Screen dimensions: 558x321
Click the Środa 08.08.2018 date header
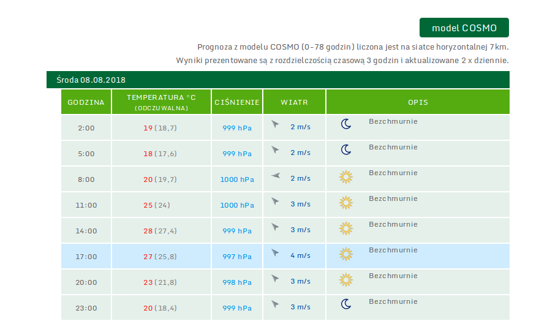(x=91, y=80)
